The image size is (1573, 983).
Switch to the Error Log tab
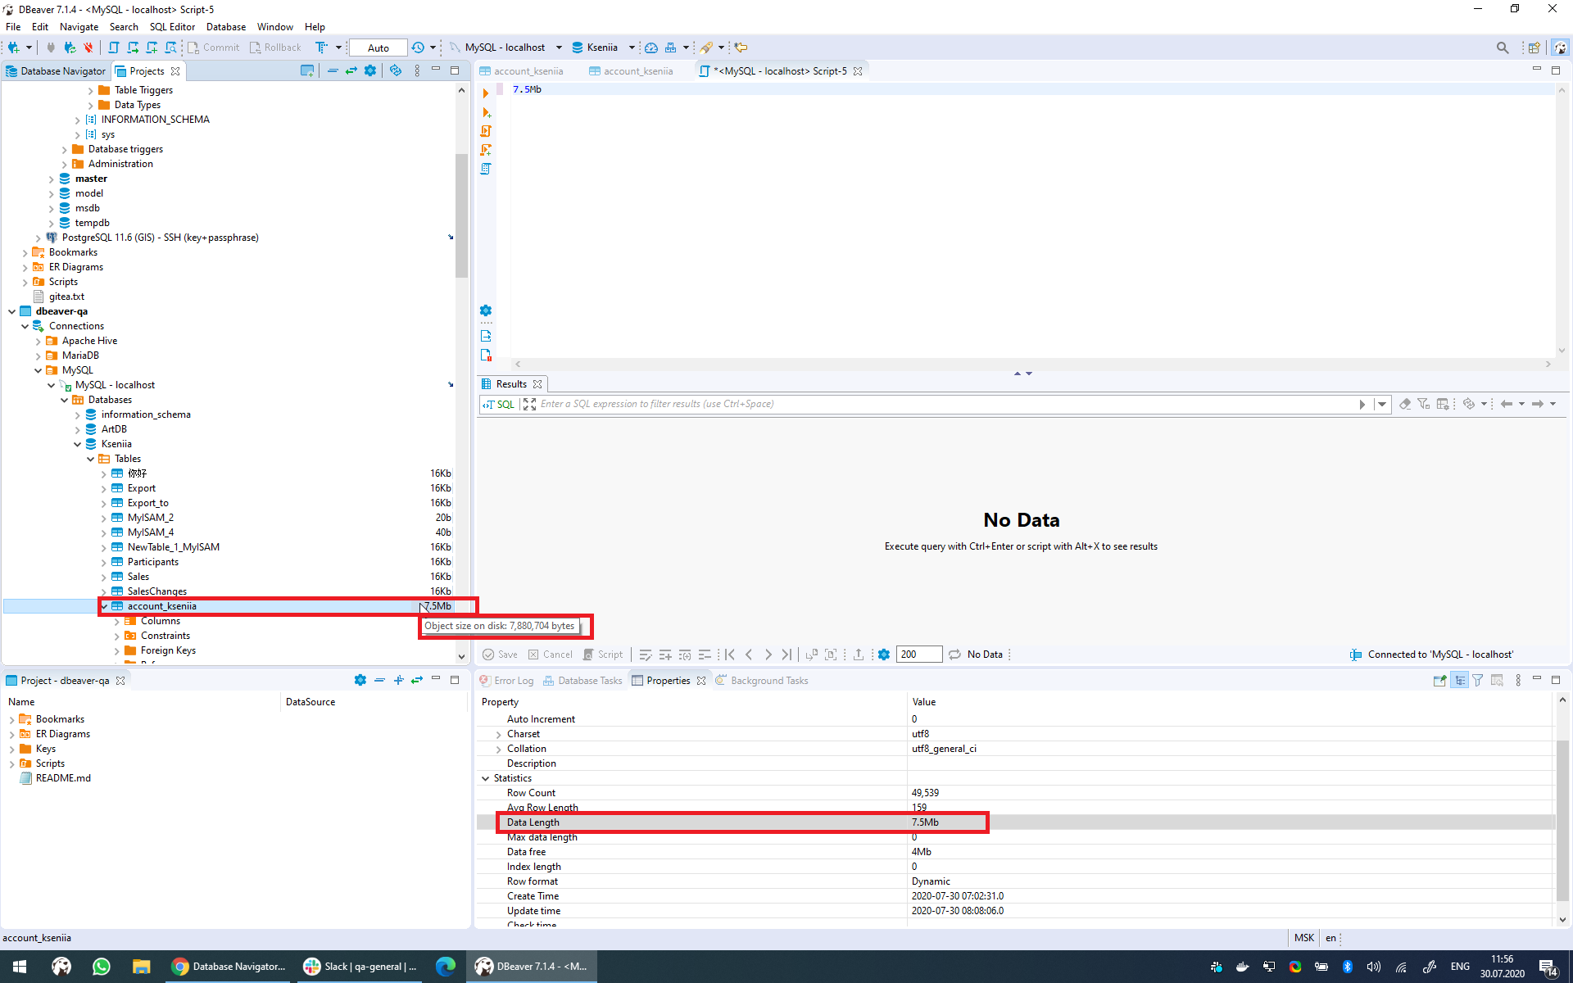point(513,680)
